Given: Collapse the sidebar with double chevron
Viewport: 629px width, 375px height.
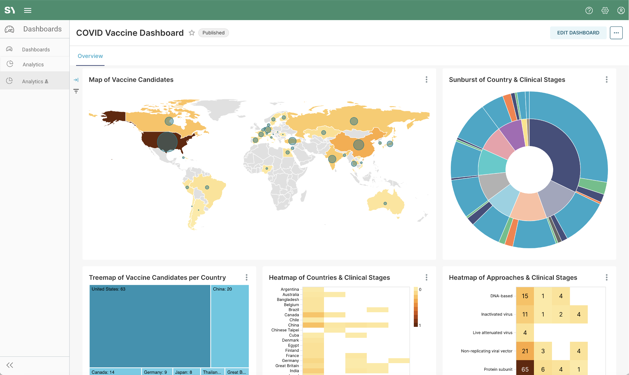Looking at the screenshot, I should pos(10,365).
